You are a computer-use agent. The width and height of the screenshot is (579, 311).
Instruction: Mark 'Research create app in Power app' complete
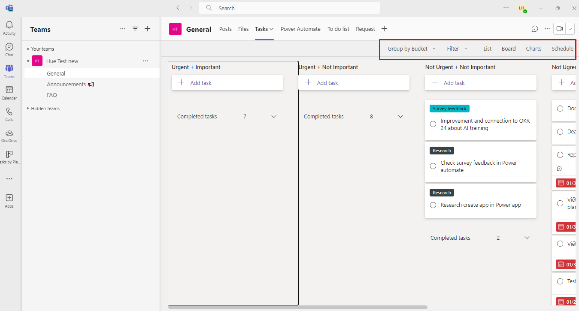pyautogui.click(x=433, y=205)
